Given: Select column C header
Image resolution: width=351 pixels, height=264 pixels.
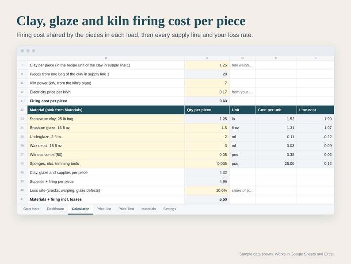Looking at the screenshot, I should coord(207,58).
